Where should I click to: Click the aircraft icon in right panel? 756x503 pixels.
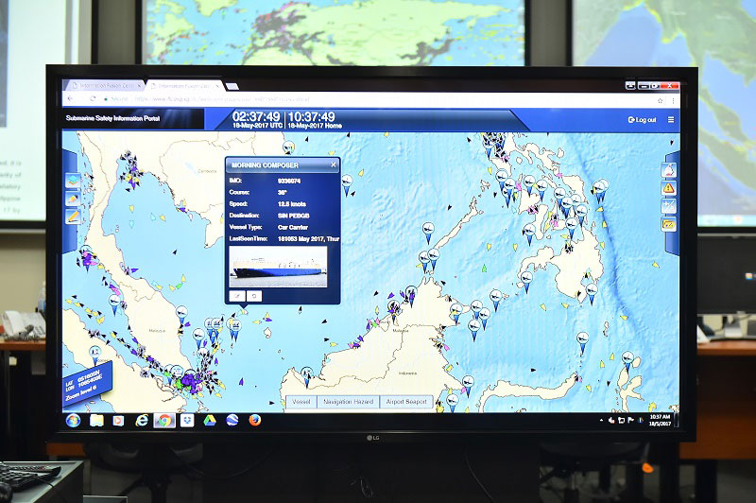[669, 206]
